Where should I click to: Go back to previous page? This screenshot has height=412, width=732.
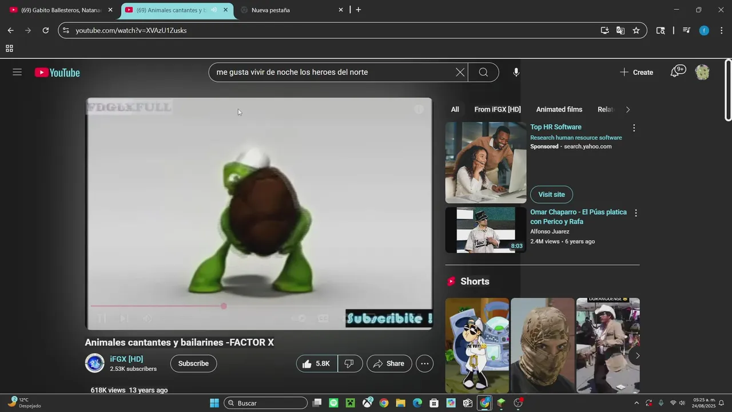pos(10,30)
